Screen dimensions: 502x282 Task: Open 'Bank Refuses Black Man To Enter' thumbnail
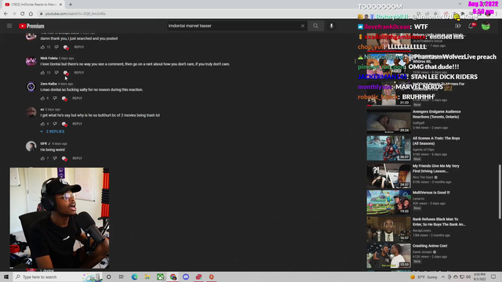point(389,229)
